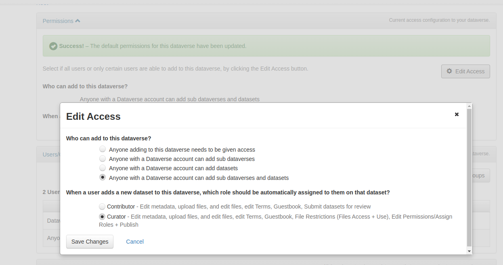Image resolution: width=503 pixels, height=265 pixels.
Task: Click the dialog scrollbar's down arrow
Action: [x=469, y=251]
